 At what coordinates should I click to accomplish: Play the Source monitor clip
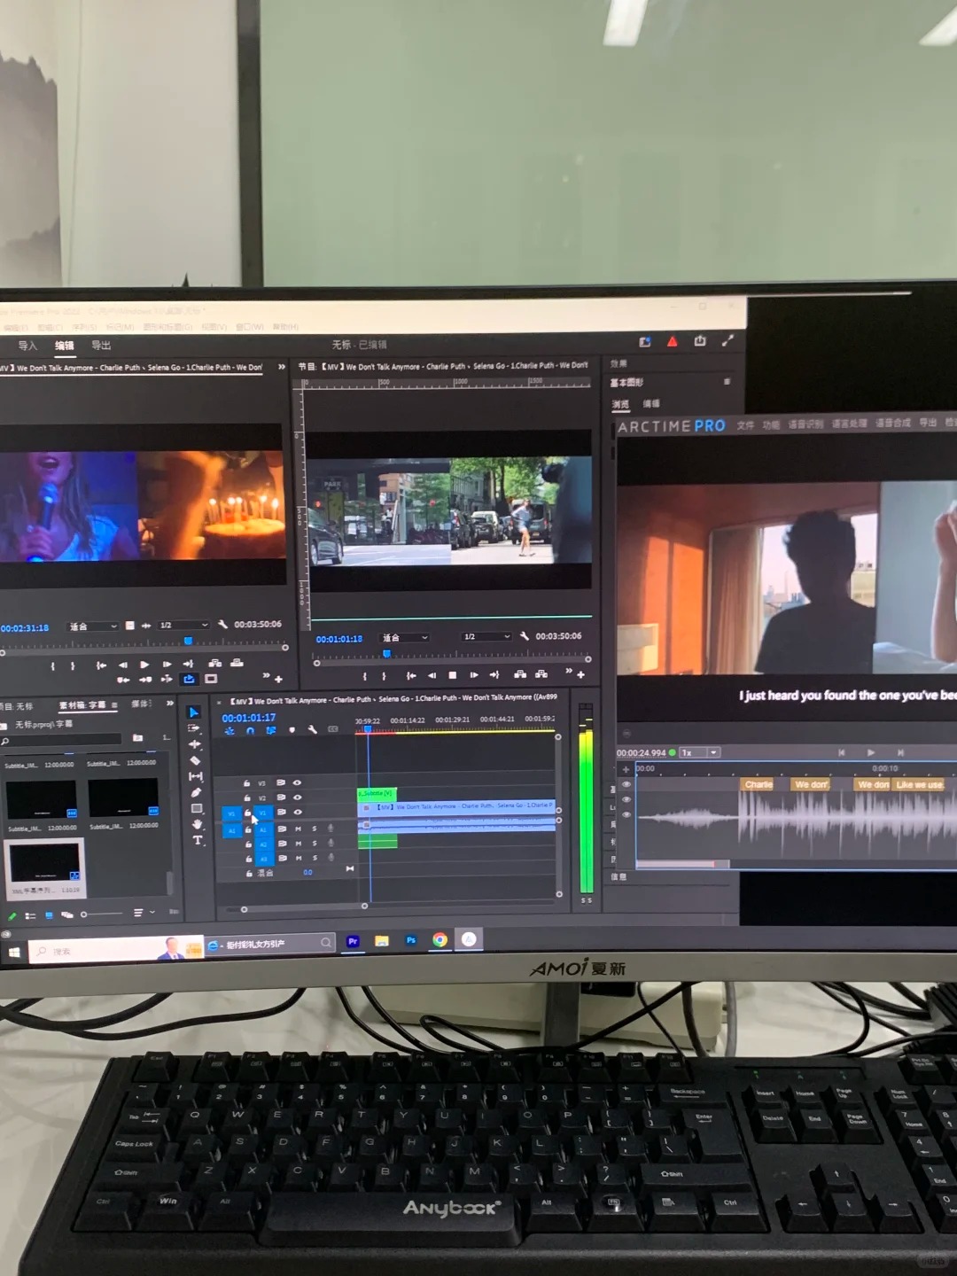[x=144, y=665]
